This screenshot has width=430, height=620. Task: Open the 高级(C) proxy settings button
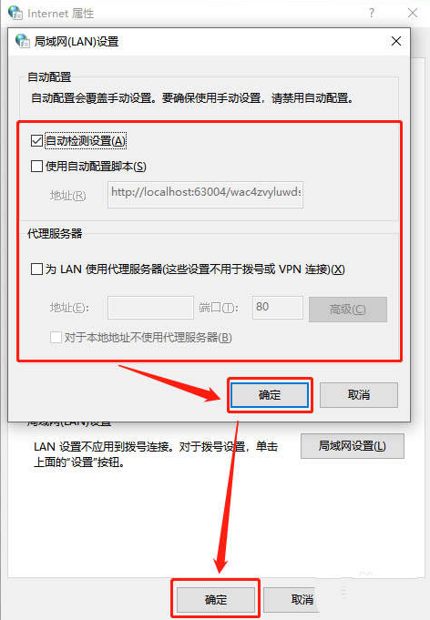348,310
